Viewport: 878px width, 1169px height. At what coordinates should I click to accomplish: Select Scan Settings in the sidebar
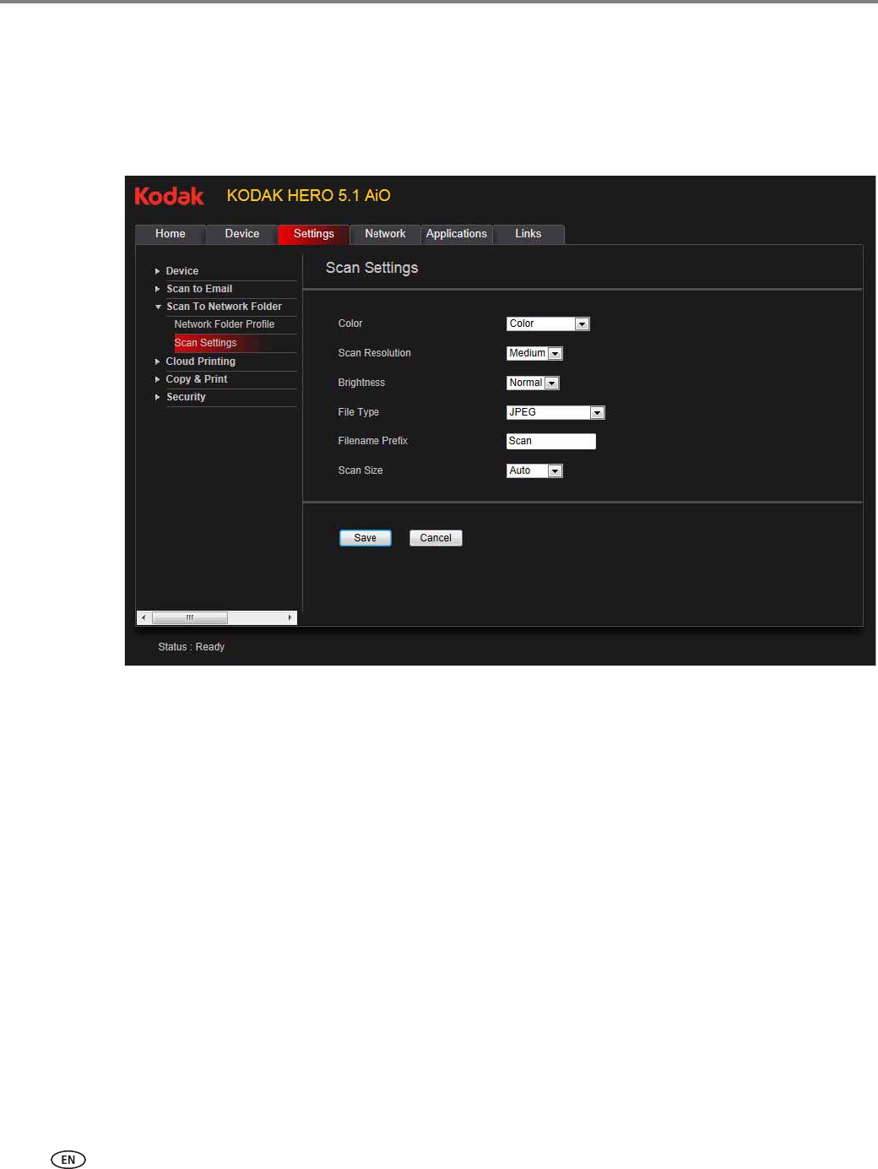click(205, 343)
